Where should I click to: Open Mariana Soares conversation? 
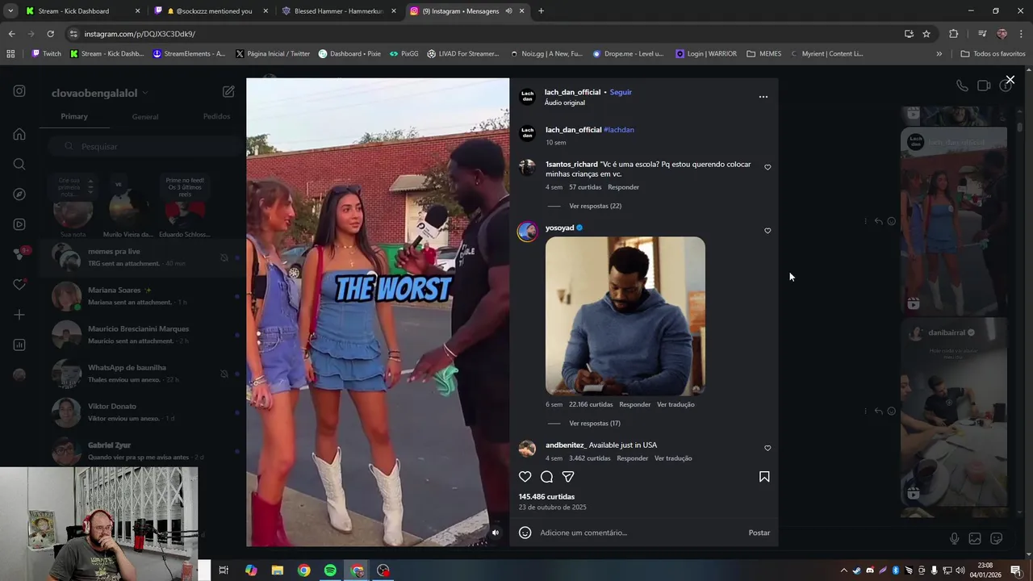tap(141, 296)
